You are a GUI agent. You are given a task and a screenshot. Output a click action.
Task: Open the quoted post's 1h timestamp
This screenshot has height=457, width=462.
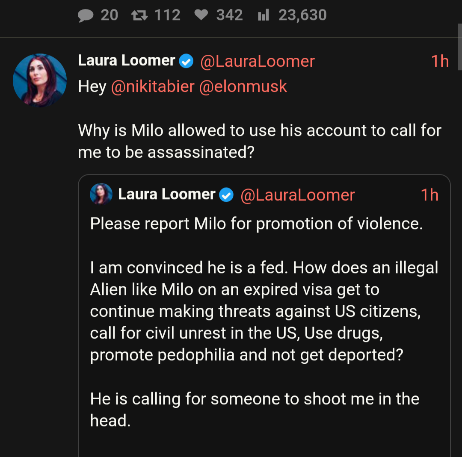429,195
